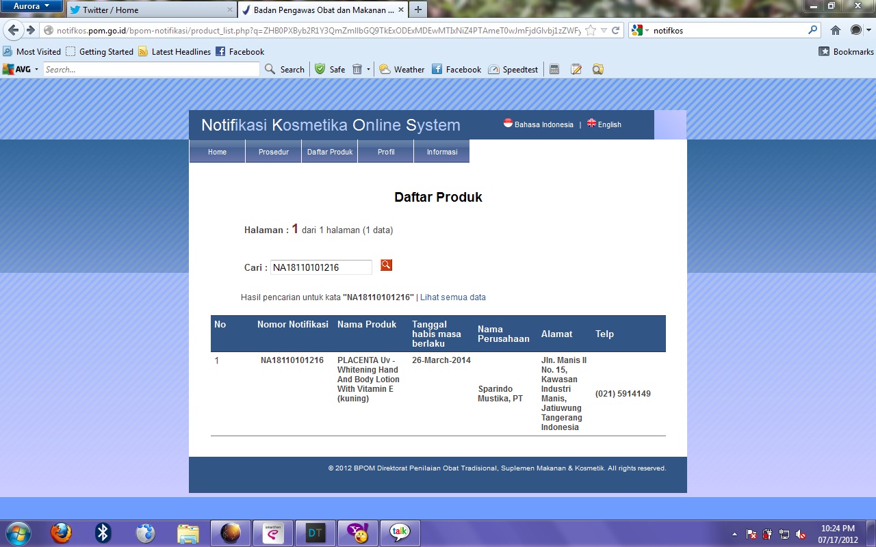This screenshot has height=547, width=876.
Task: Click the red search icon next to Cari
Action: 386,265
